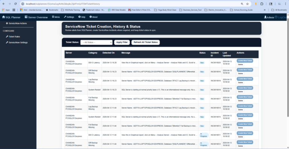Click the Apply Filter button
This screenshot has height=149, width=289.
[x=122, y=43]
